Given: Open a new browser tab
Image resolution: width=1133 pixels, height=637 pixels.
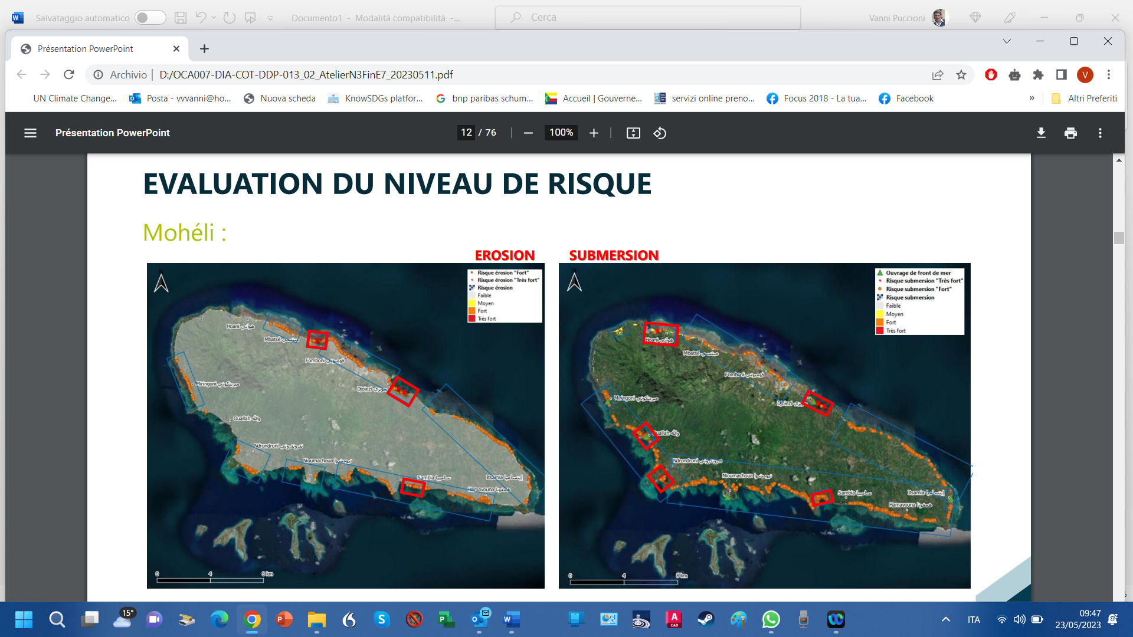Looking at the screenshot, I should (204, 49).
